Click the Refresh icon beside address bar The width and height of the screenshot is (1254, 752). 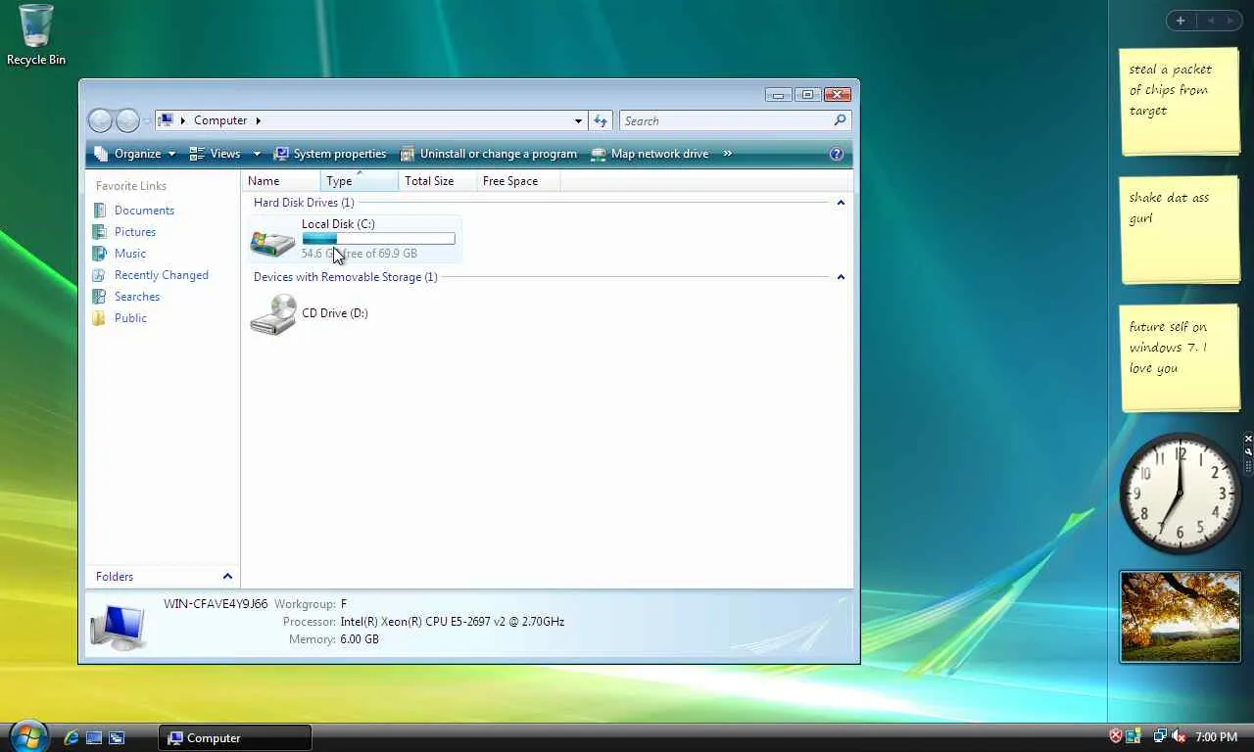pos(602,120)
